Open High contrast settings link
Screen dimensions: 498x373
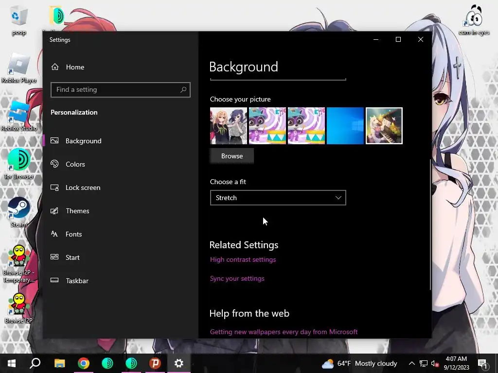click(243, 259)
